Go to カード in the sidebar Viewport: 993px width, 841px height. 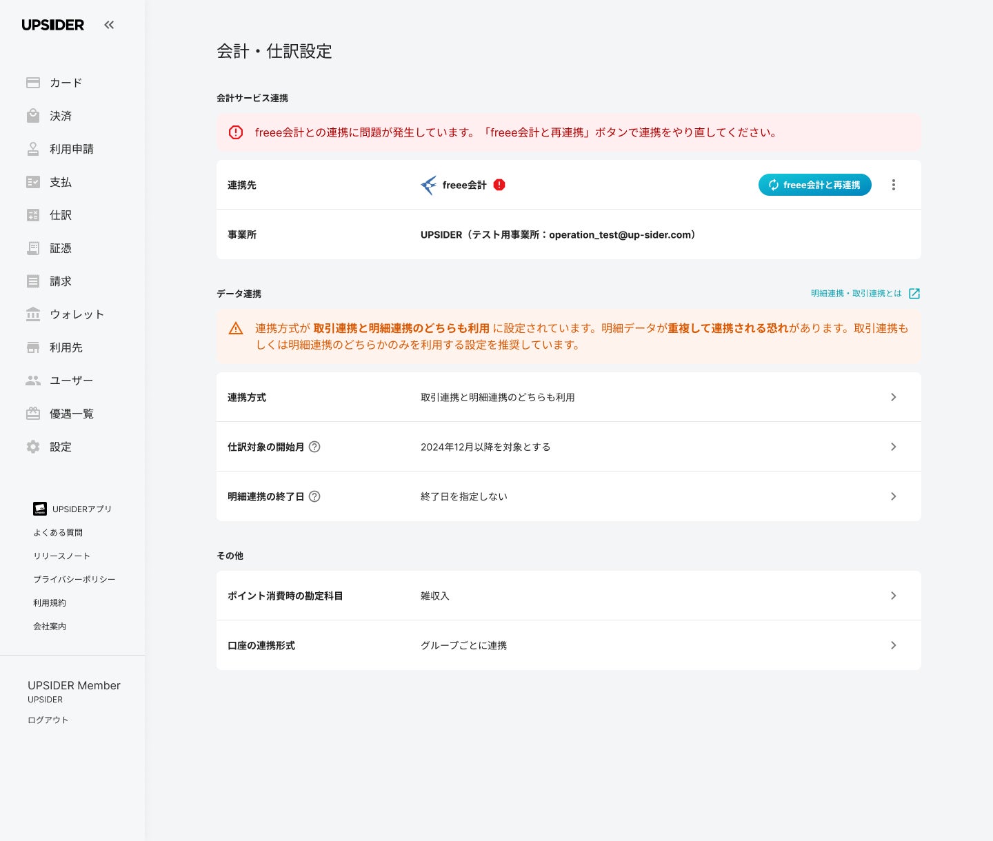click(x=66, y=83)
